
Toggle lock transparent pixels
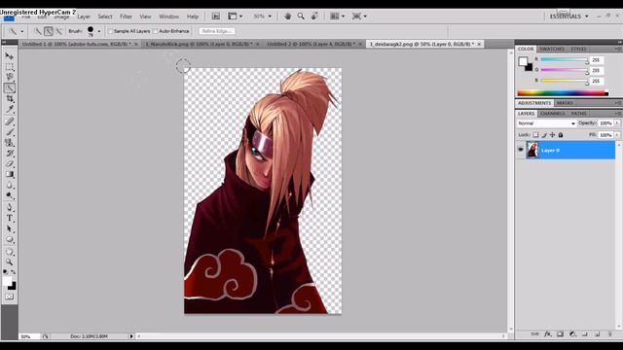coord(535,135)
